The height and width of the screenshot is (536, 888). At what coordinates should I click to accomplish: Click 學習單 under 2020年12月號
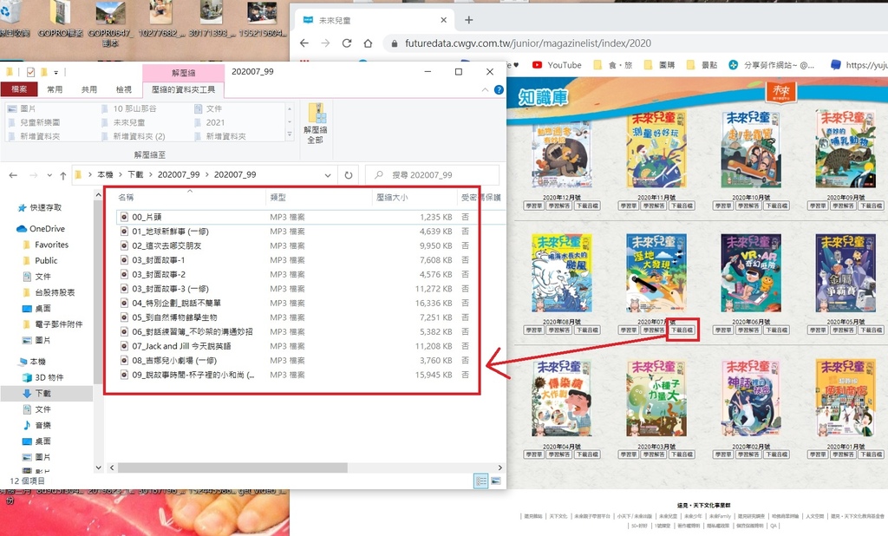click(x=533, y=206)
